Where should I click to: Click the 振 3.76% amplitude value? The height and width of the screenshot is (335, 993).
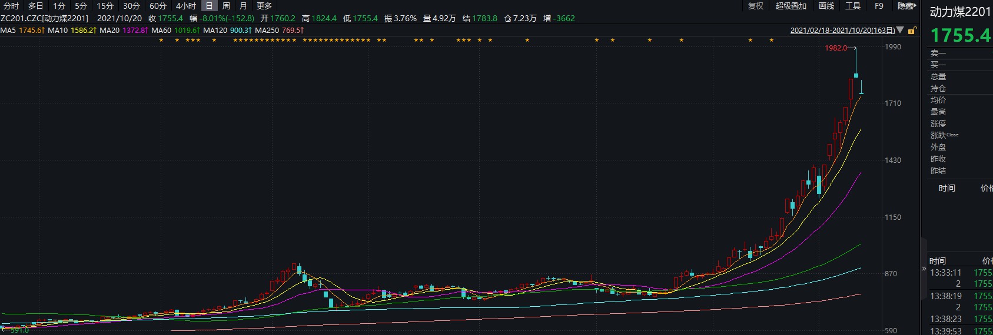coord(400,18)
